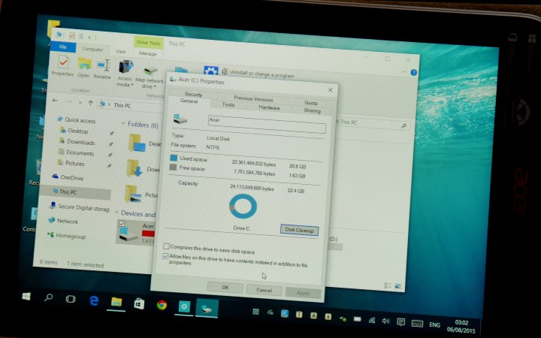Open the Map network drive dropdown arrow
This screenshot has width=541, height=338.
[156, 86]
